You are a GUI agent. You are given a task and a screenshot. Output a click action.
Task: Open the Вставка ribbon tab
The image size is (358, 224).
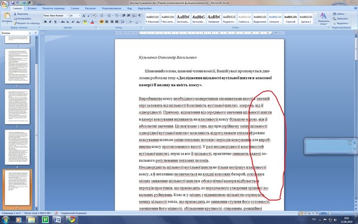[32, 8]
